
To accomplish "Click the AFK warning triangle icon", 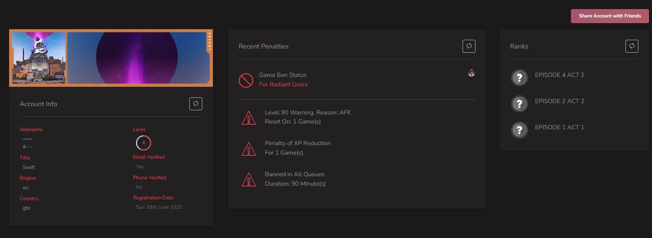I will [x=249, y=118].
